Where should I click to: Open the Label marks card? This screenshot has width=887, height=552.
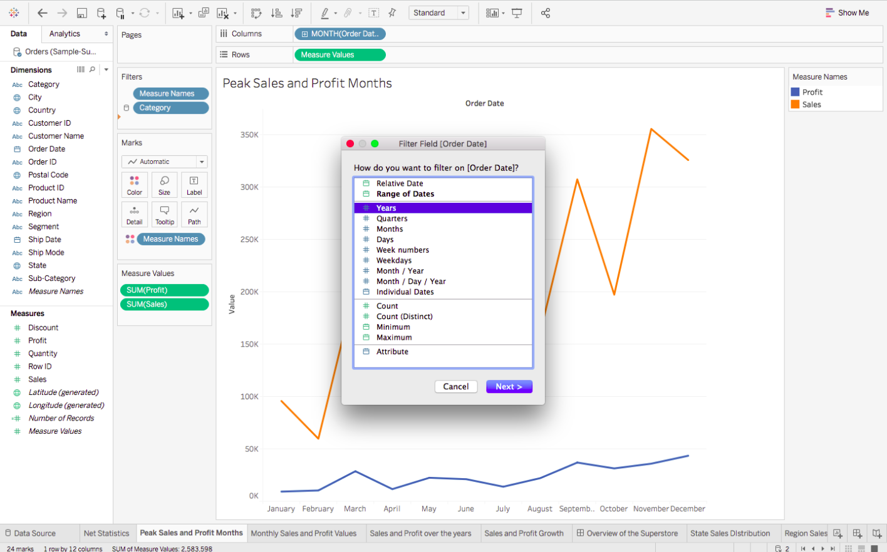pyautogui.click(x=194, y=185)
